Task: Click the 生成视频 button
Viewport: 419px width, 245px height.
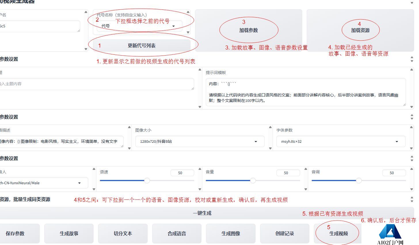Action: click(x=338, y=233)
